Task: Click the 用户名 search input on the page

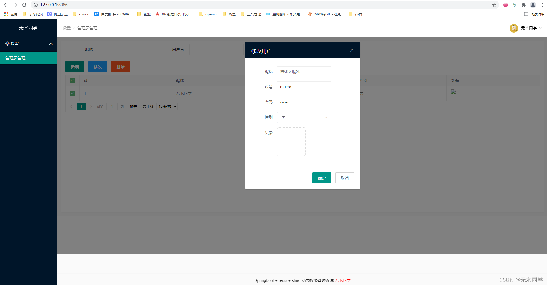Action: point(217,49)
